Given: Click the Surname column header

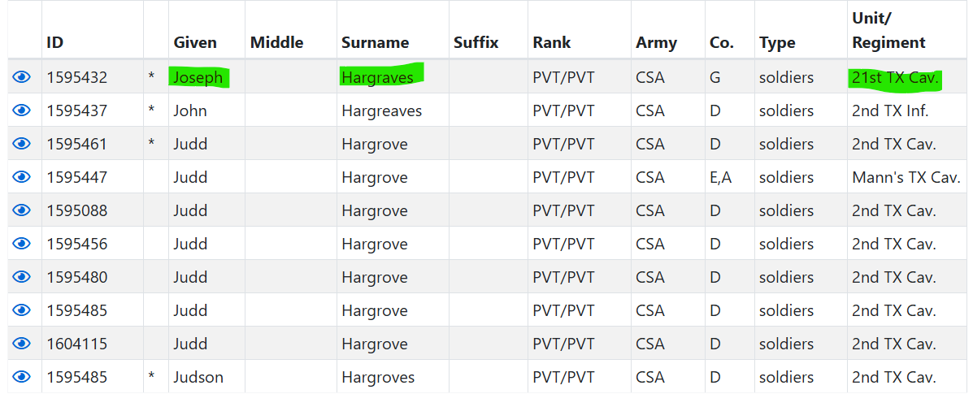Looking at the screenshot, I should coord(375,43).
